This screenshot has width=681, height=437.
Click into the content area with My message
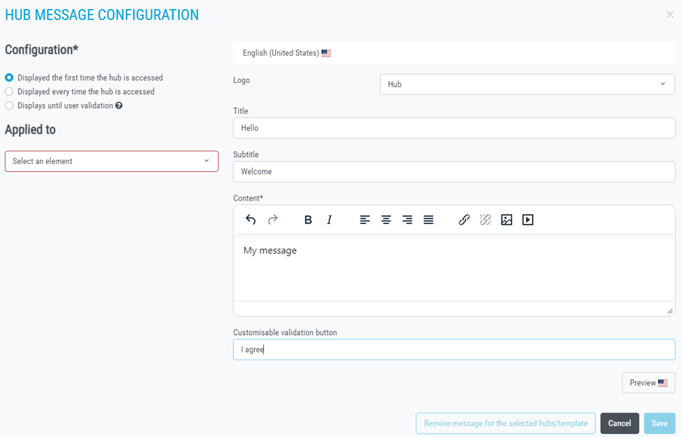[454, 268]
